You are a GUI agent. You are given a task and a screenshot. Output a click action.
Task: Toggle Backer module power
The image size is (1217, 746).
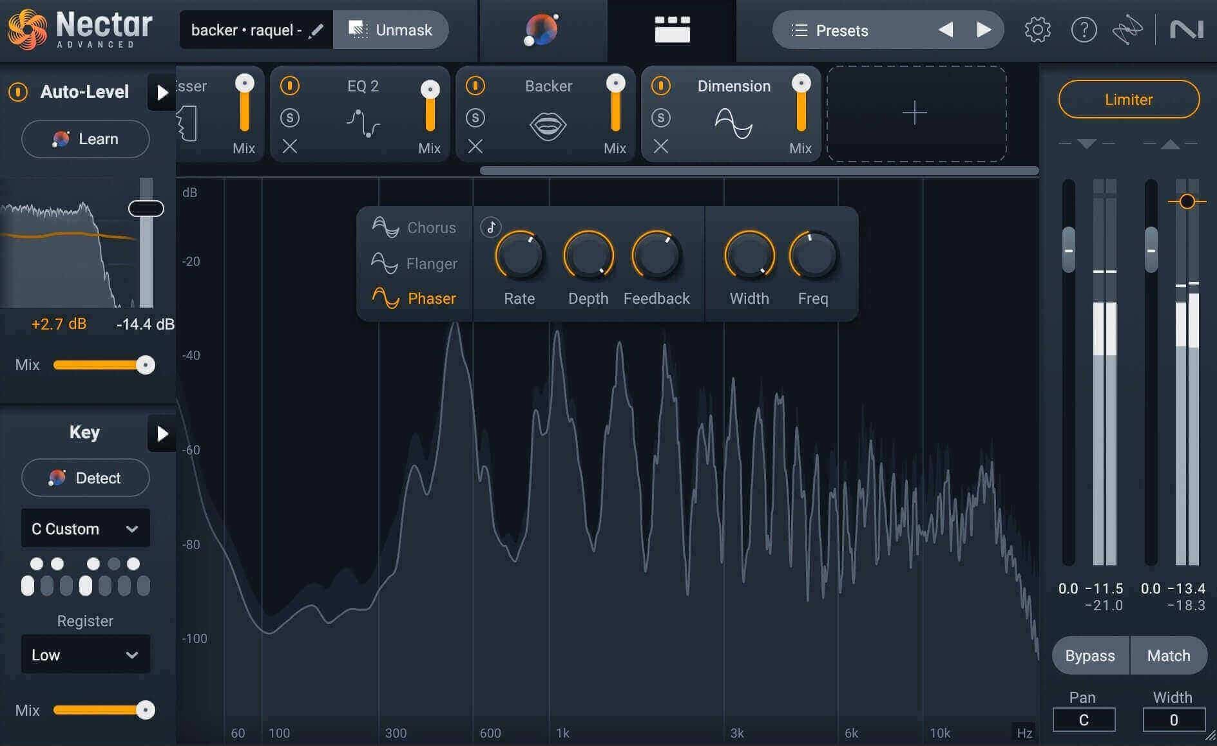[x=475, y=86]
